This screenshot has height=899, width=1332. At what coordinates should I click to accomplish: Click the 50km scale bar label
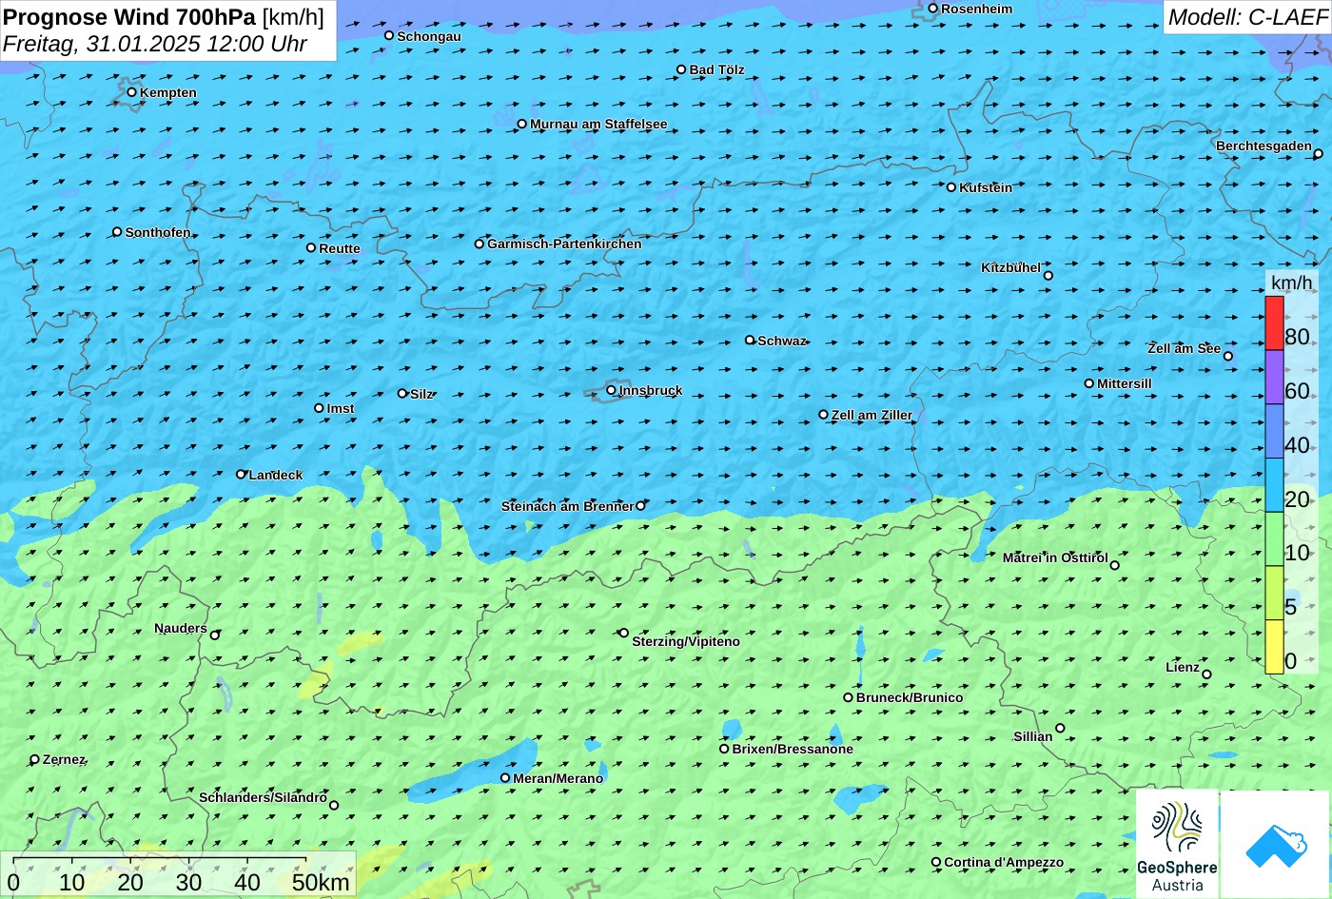tap(322, 882)
